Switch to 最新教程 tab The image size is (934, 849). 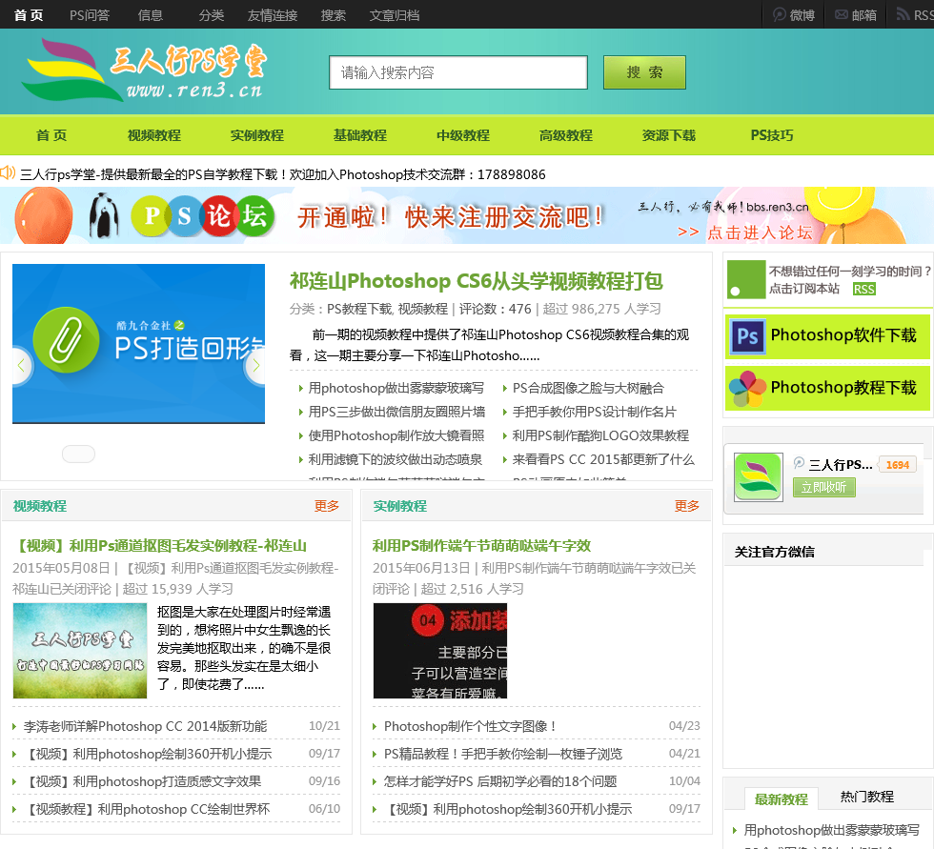click(781, 799)
